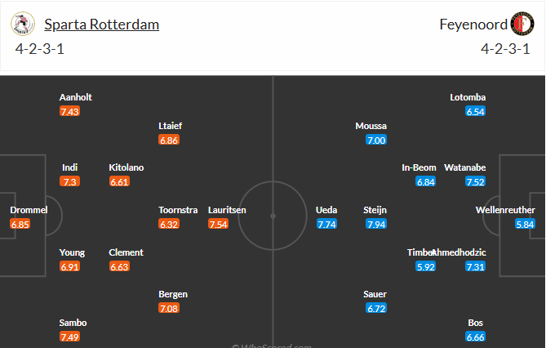This screenshot has height=348, width=546.
Task: Click the Sparta Rotterdam club crest
Action: tap(23, 24)
